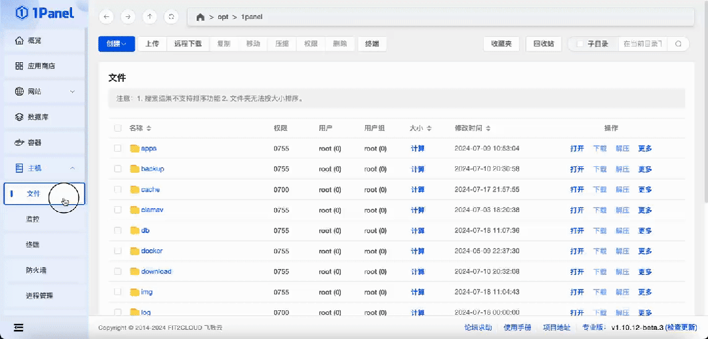
Task: Collapse the sidebar using the bottom menu icon
Action: coord(18,328)
